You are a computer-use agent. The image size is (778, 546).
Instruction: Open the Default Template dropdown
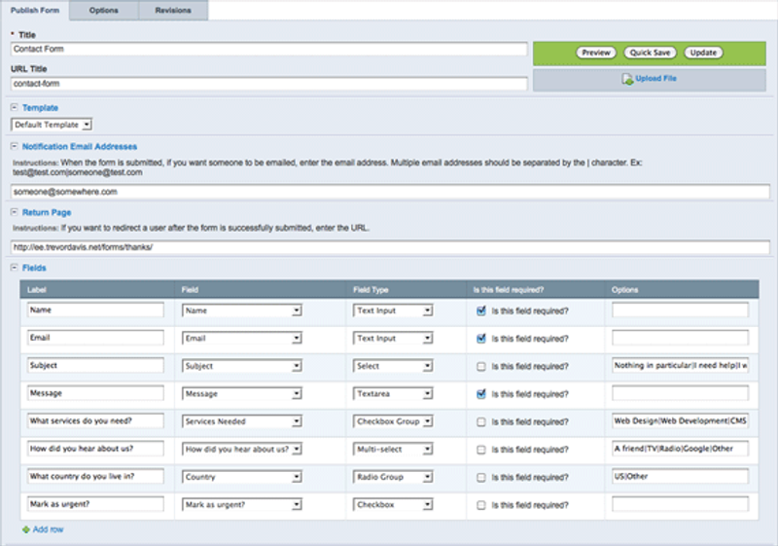click(52, 125)
